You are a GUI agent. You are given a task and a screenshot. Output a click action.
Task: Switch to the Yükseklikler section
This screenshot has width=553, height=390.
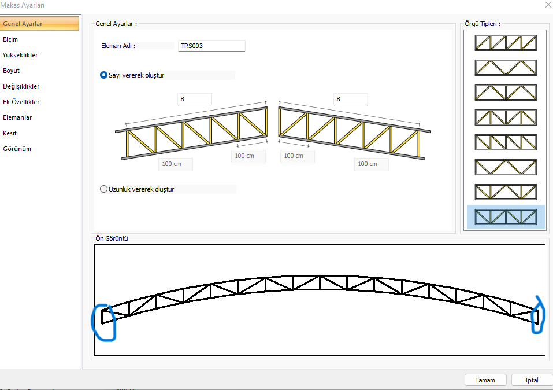click(20, 55)
